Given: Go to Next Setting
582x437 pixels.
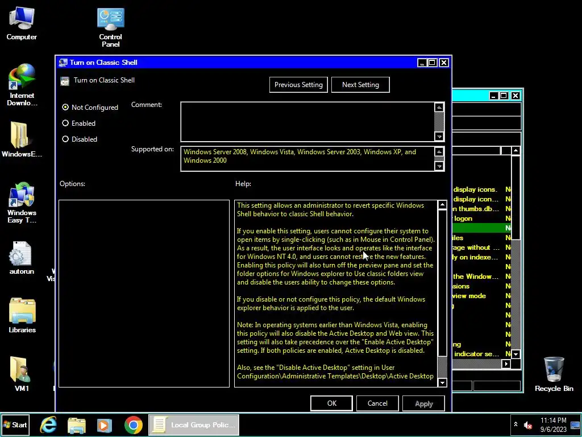Looking at the screenshot, I should (x=360, y=85).
